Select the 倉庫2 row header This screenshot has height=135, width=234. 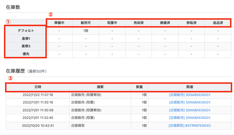(26, 46)
